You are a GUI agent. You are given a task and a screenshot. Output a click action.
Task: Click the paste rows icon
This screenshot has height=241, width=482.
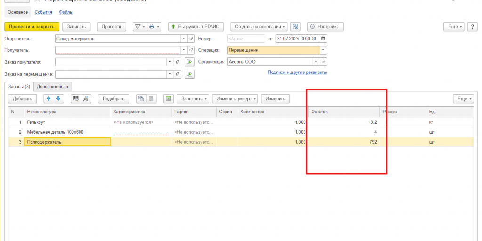[151, 99]
